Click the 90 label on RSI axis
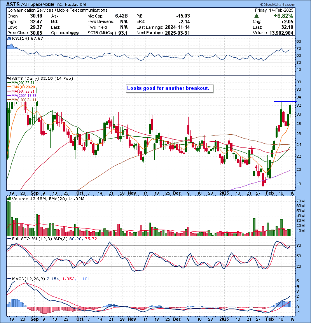The height and width of the screenshot is (323, 311). [299, 42]
